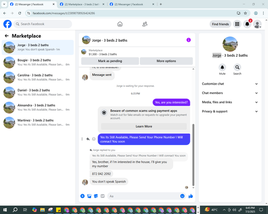Click the Find friends button

tap(220, 24)
